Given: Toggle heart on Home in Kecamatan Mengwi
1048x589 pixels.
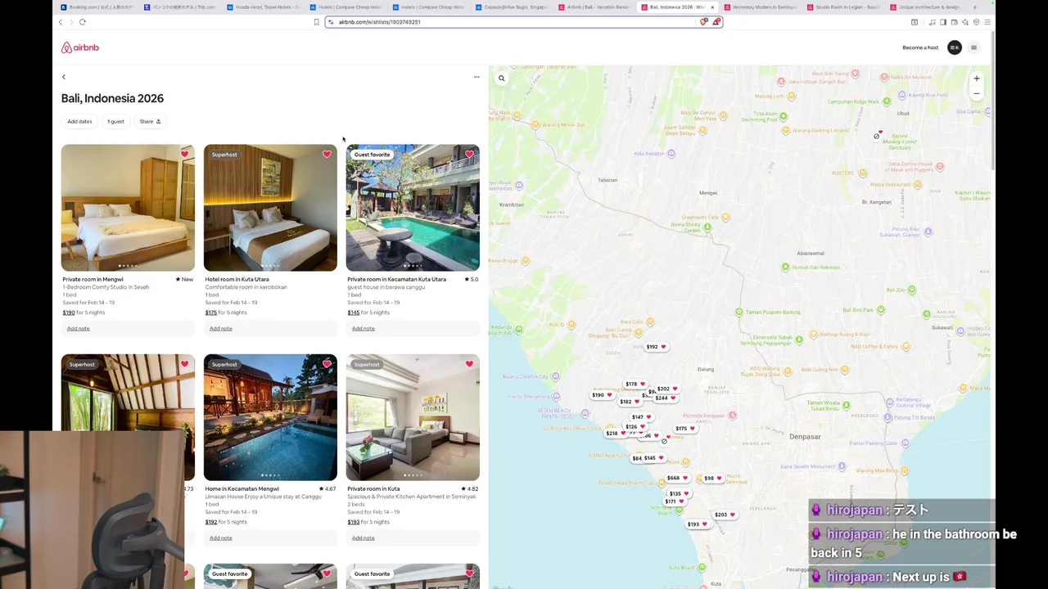Looking at the screenshot, I should click(327, 364).
